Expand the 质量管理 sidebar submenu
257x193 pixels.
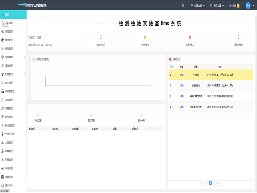click(25, 74)
